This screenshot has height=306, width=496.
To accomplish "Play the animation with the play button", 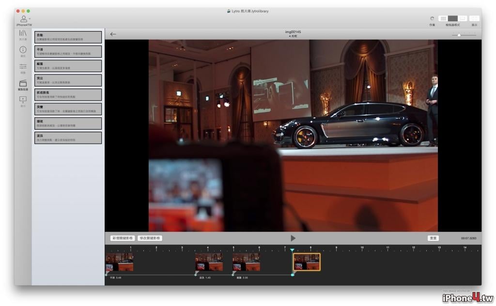I will [293, 238].
